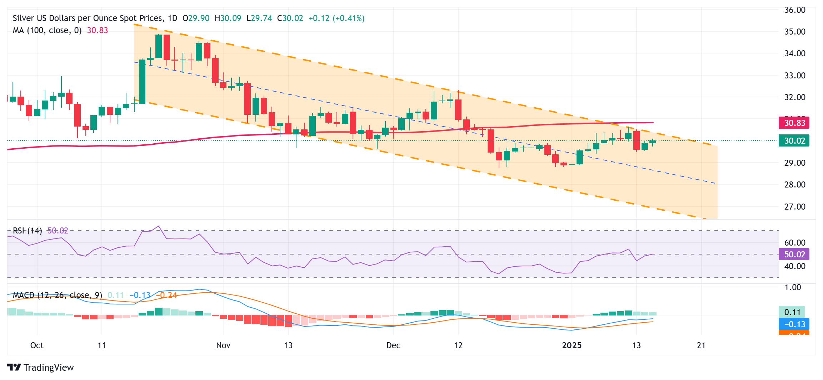This screenshot has height=380, width=823.
Task: Click the purple 50.02 RSI axis tag
Action: pos(794,255)
